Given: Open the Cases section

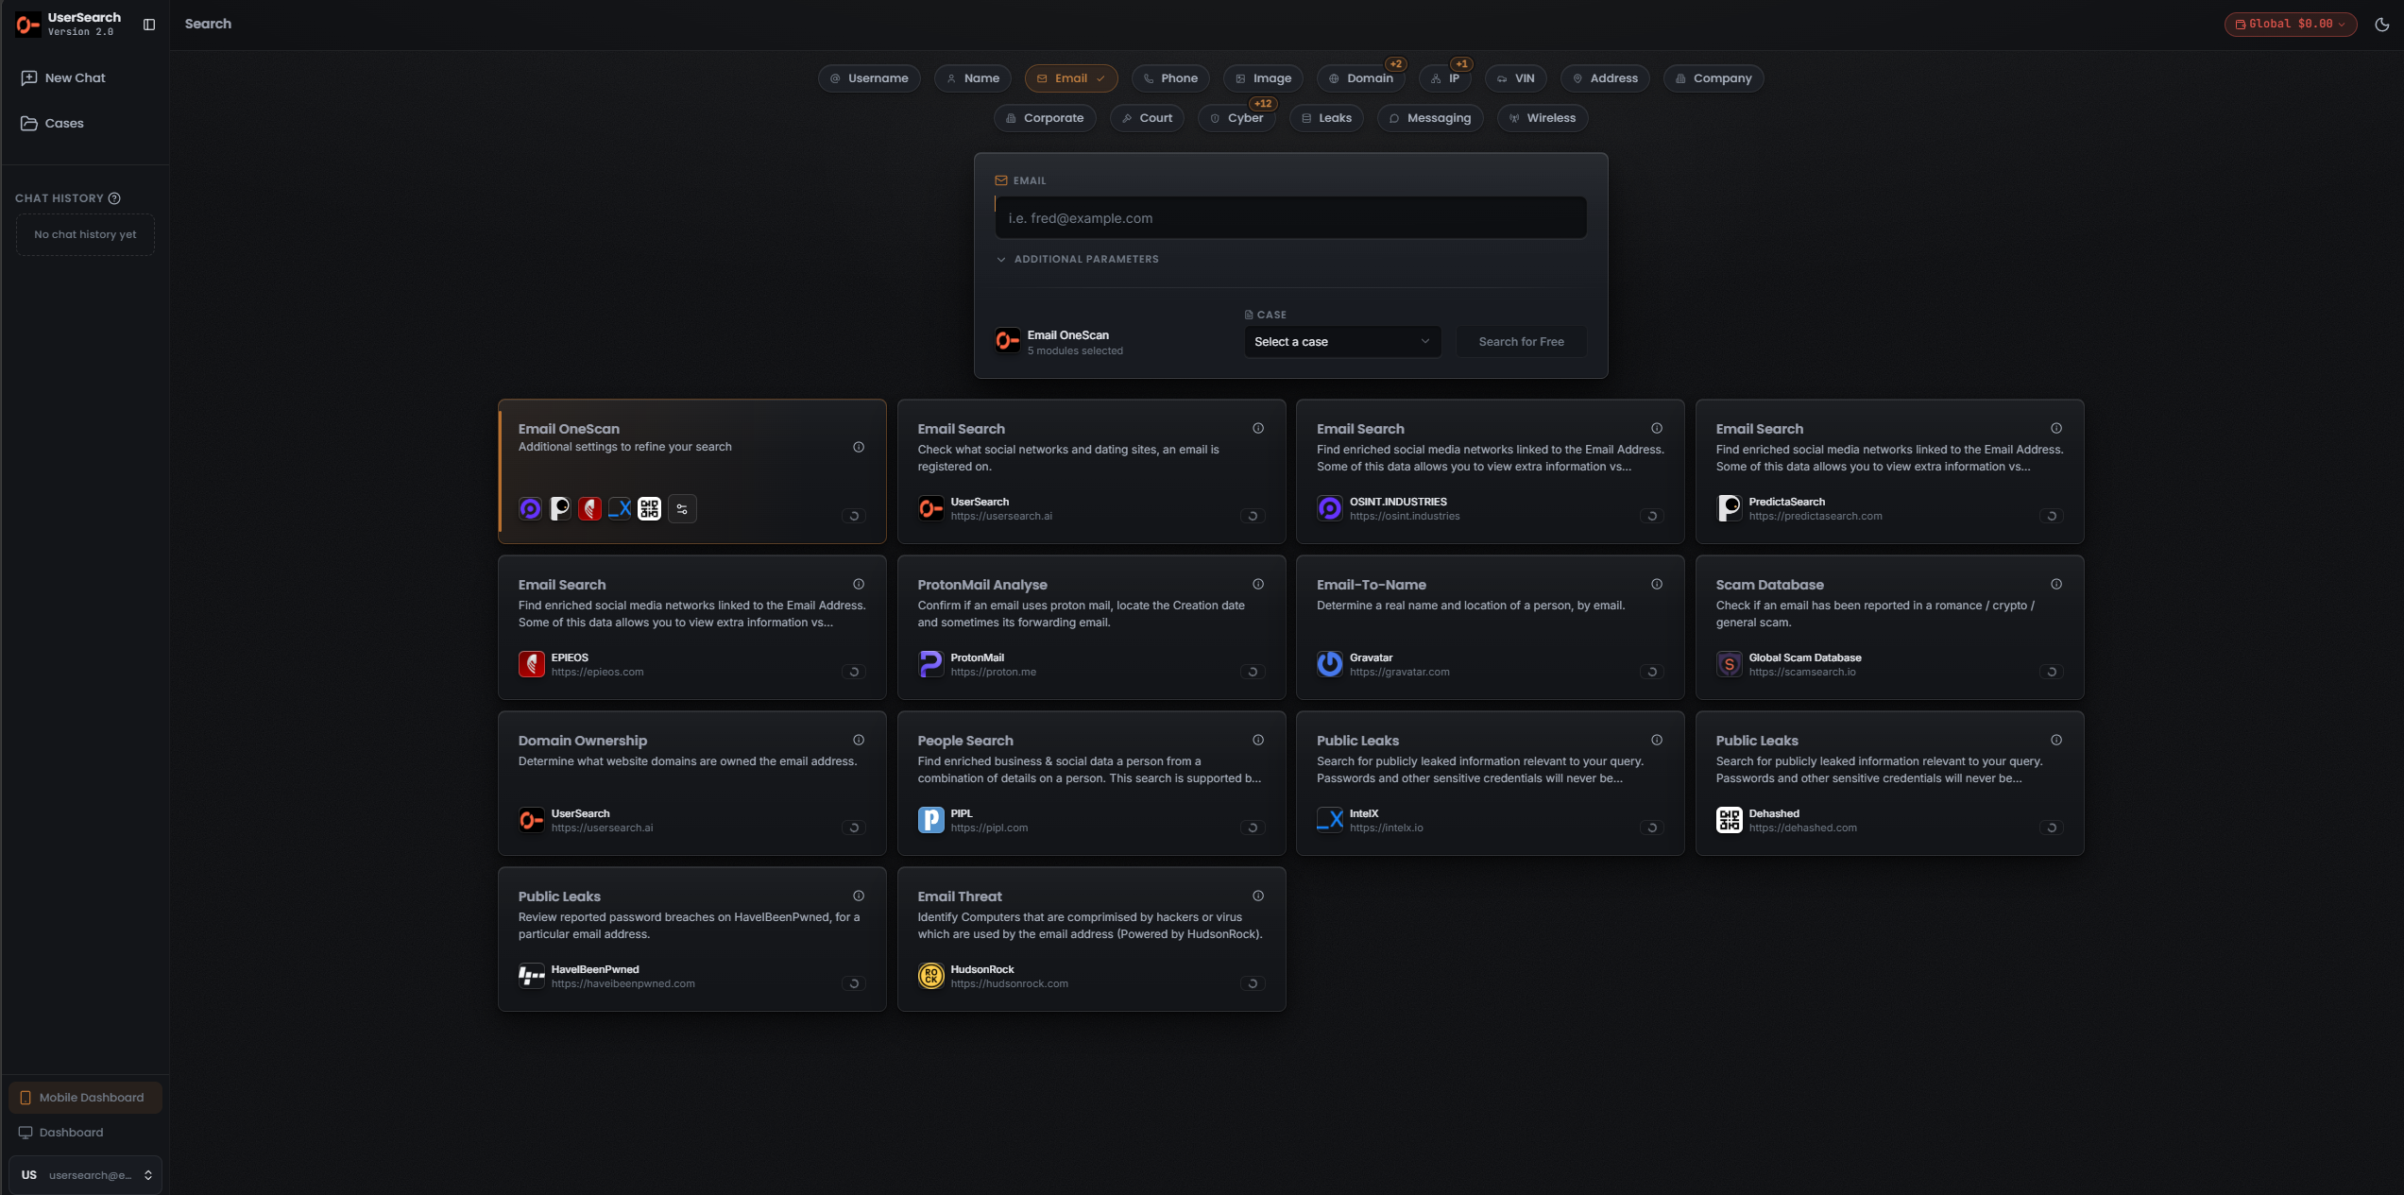Looking at the screenshot, I should click(53, 124).
